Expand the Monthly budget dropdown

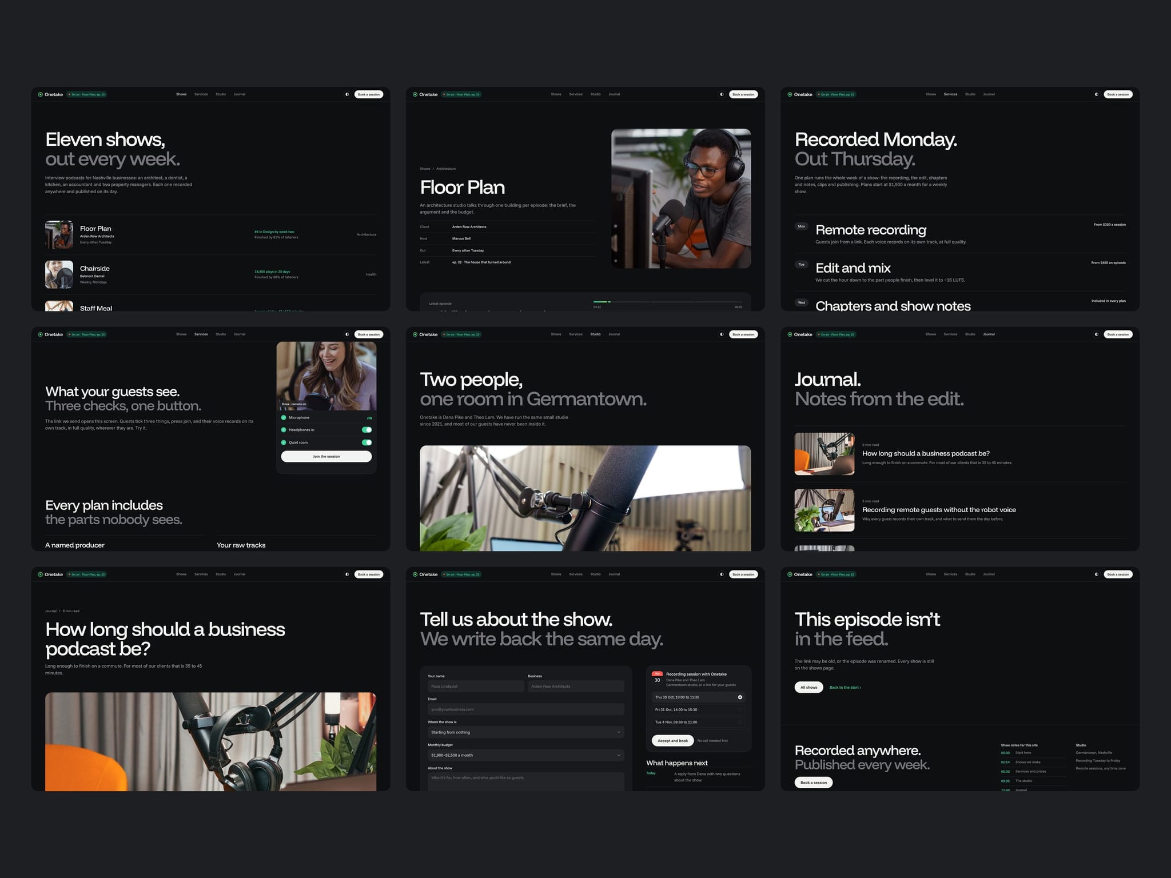(x=526, y=755)
